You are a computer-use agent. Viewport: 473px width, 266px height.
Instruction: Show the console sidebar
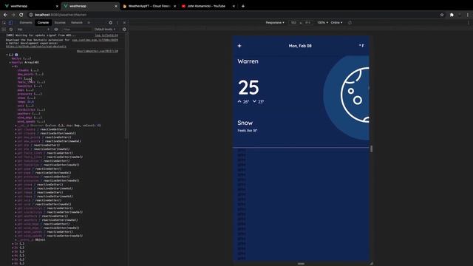[x=4, y=30]
